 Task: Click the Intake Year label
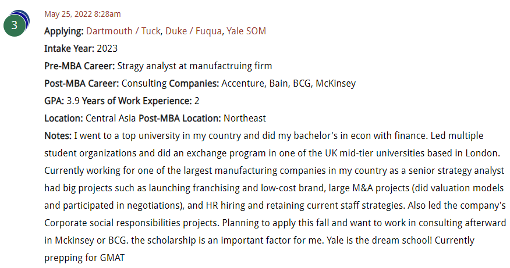69,48
